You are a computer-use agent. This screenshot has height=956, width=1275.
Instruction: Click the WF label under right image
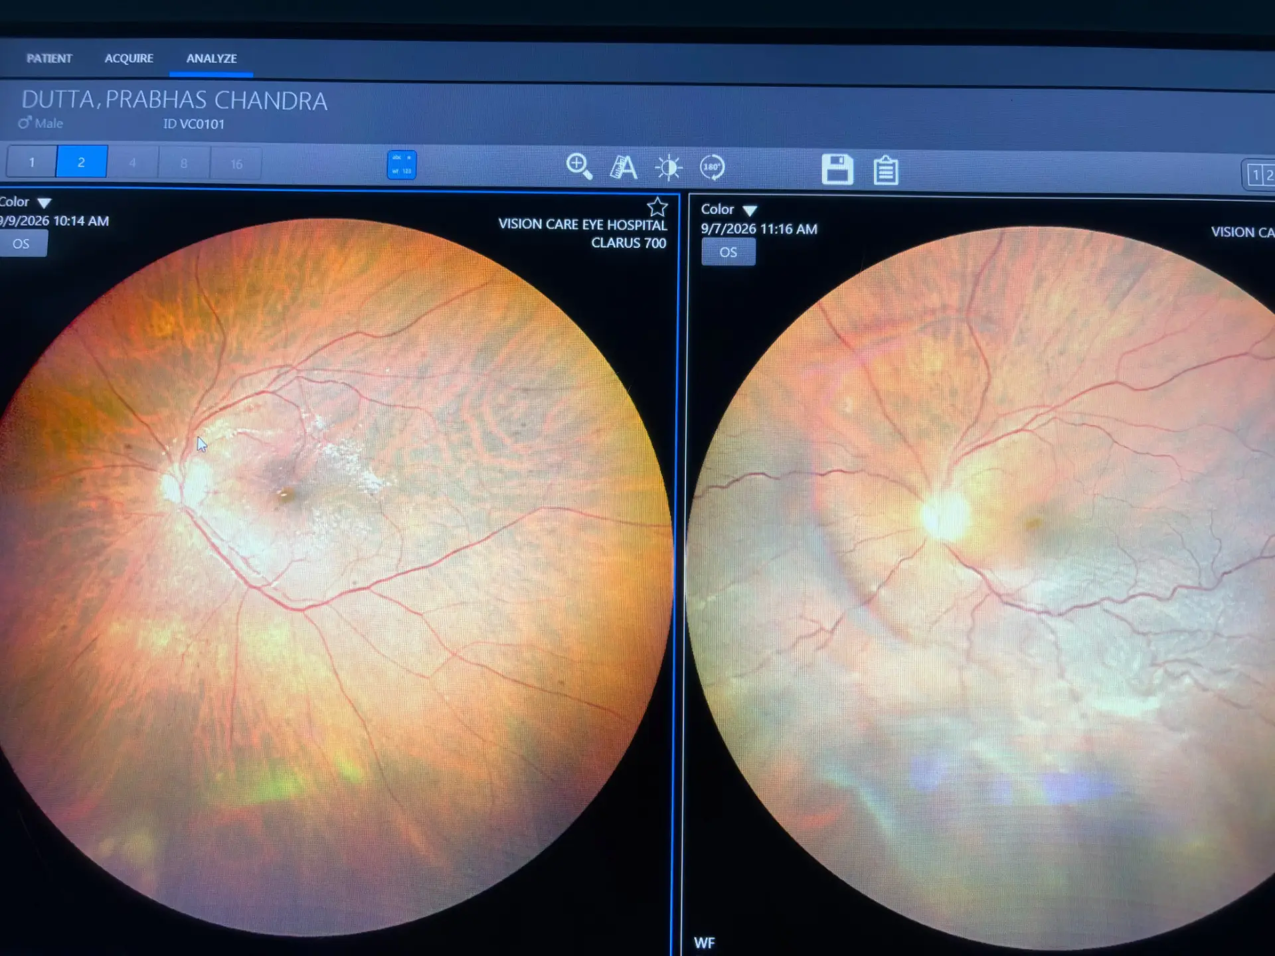[x=705, y=943]
